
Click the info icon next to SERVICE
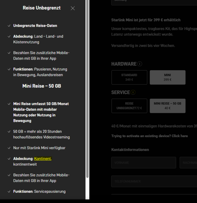[133, 92]
